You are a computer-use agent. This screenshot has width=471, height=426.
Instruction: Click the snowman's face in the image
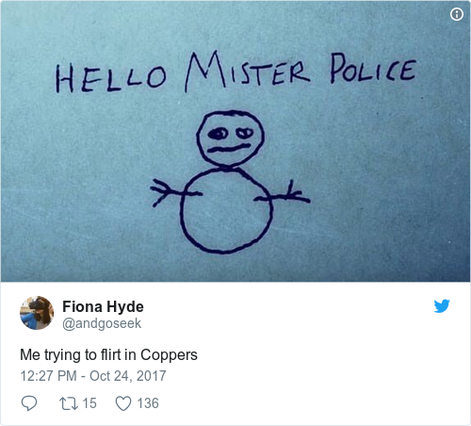(230, 139)
